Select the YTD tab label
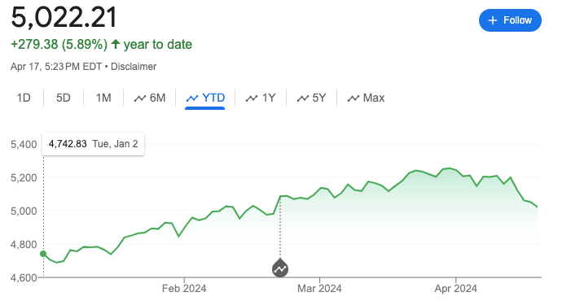Screen dimensions: 571x301 (213, 98)
